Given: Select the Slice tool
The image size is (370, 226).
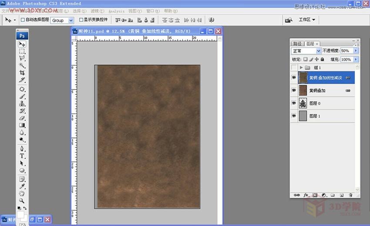Looking at the screenshot, I should (x=22, y=80).
